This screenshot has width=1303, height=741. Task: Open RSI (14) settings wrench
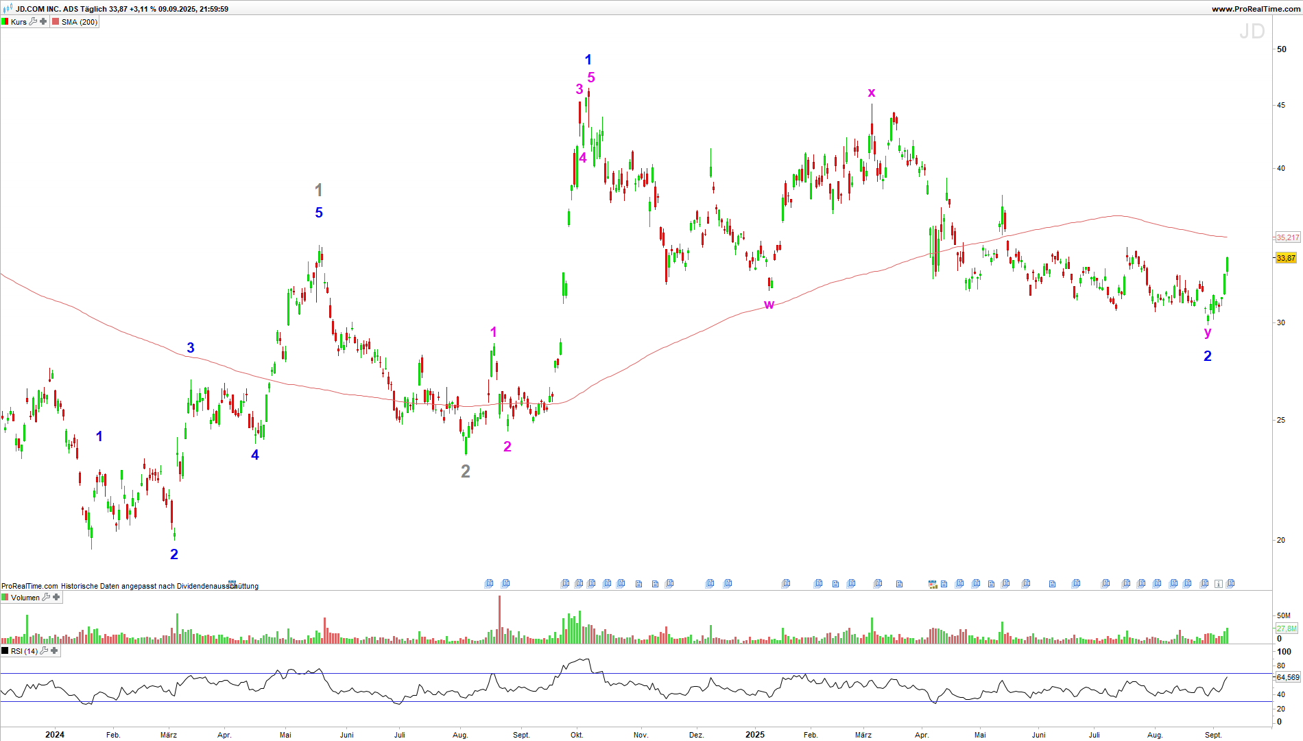[44, 651]
